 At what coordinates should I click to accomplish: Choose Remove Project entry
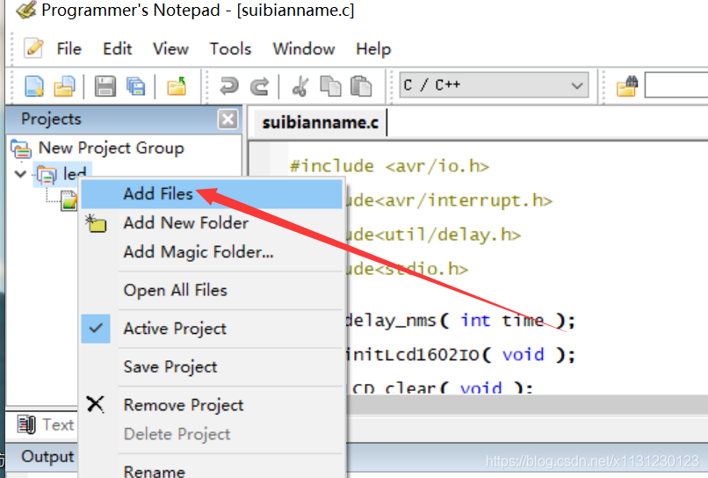coord(212,405)
